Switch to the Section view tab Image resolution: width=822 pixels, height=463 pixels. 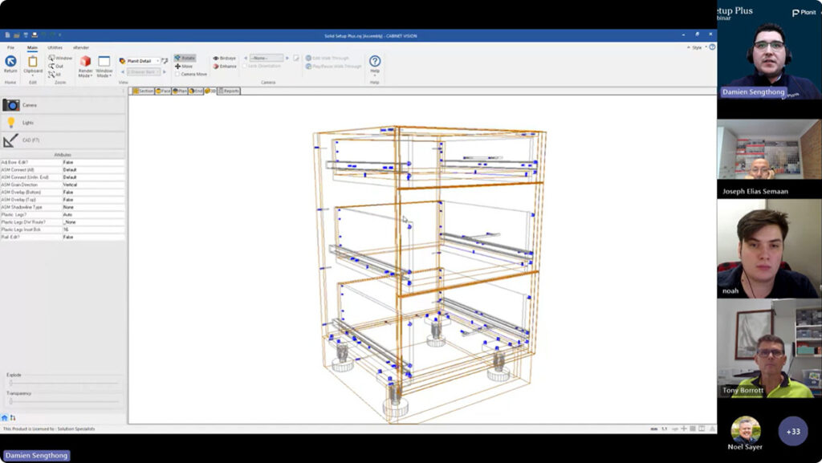click(143, 91)
